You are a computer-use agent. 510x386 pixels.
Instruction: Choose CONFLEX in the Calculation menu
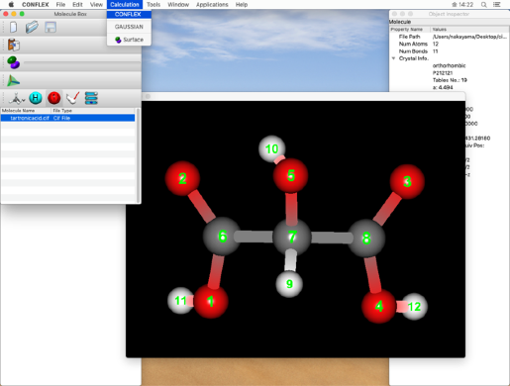[x=129, y=14]
